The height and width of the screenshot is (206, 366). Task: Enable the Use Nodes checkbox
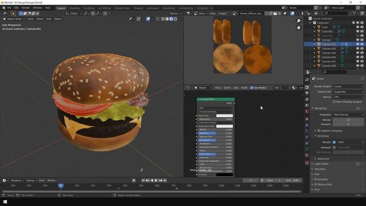(252, 88)
